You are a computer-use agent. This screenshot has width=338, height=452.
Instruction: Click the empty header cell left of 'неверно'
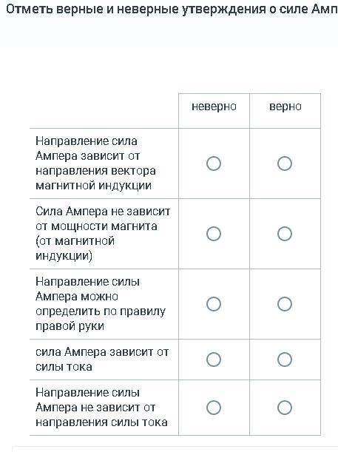point(104,111)
